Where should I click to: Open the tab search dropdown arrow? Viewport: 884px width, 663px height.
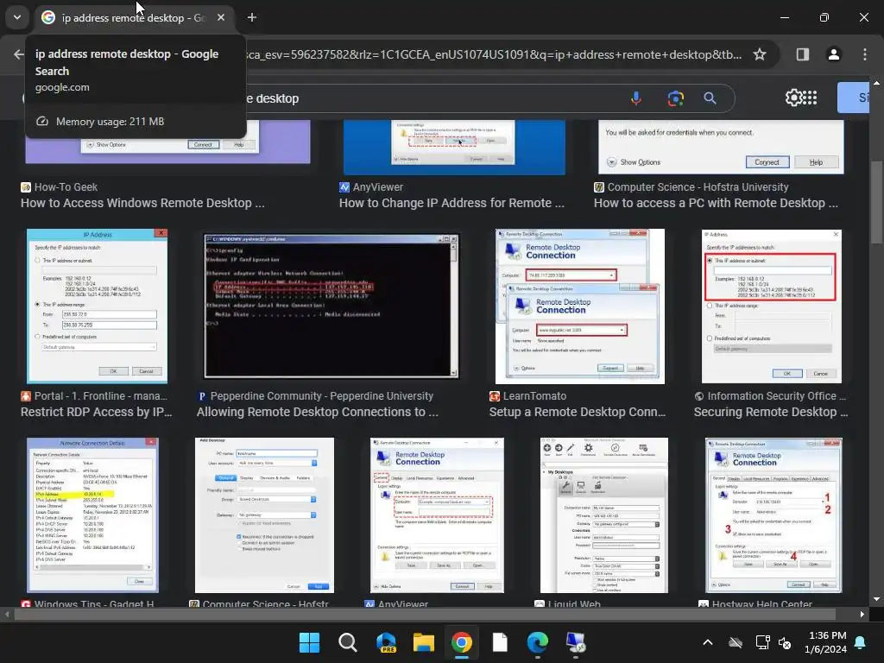(x=17, y=17)
